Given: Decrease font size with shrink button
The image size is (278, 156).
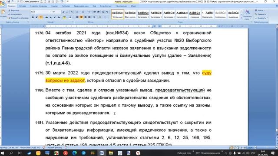Looking at the screenshot, I should coord(67,12).
